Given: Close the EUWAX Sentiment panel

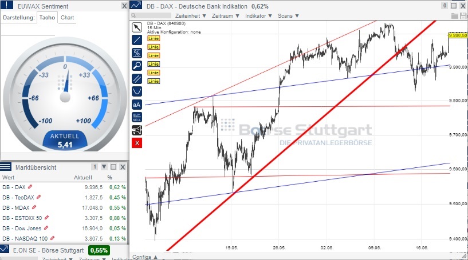Looking at the screenshot, I should point(124,6).
